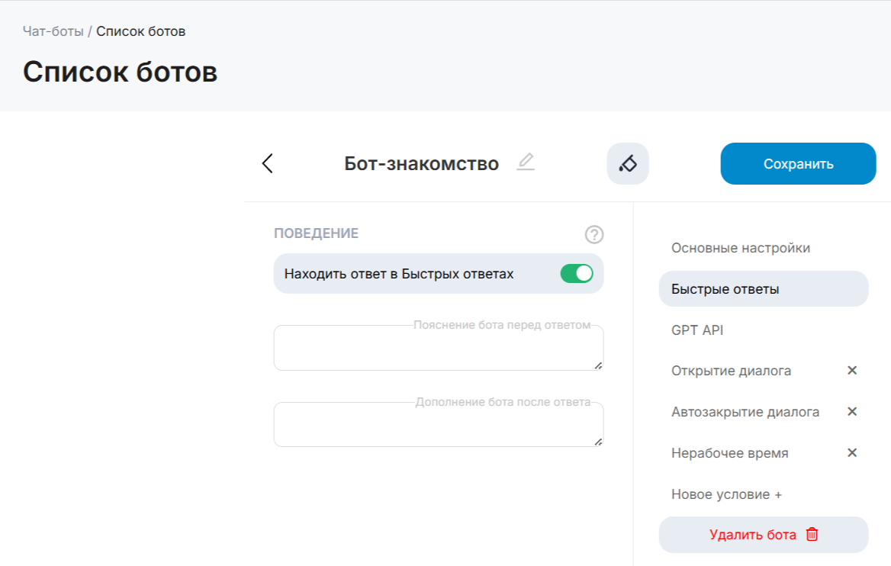
Task: Select the Быстрые ответы section
Action: [x=725, y=289]
